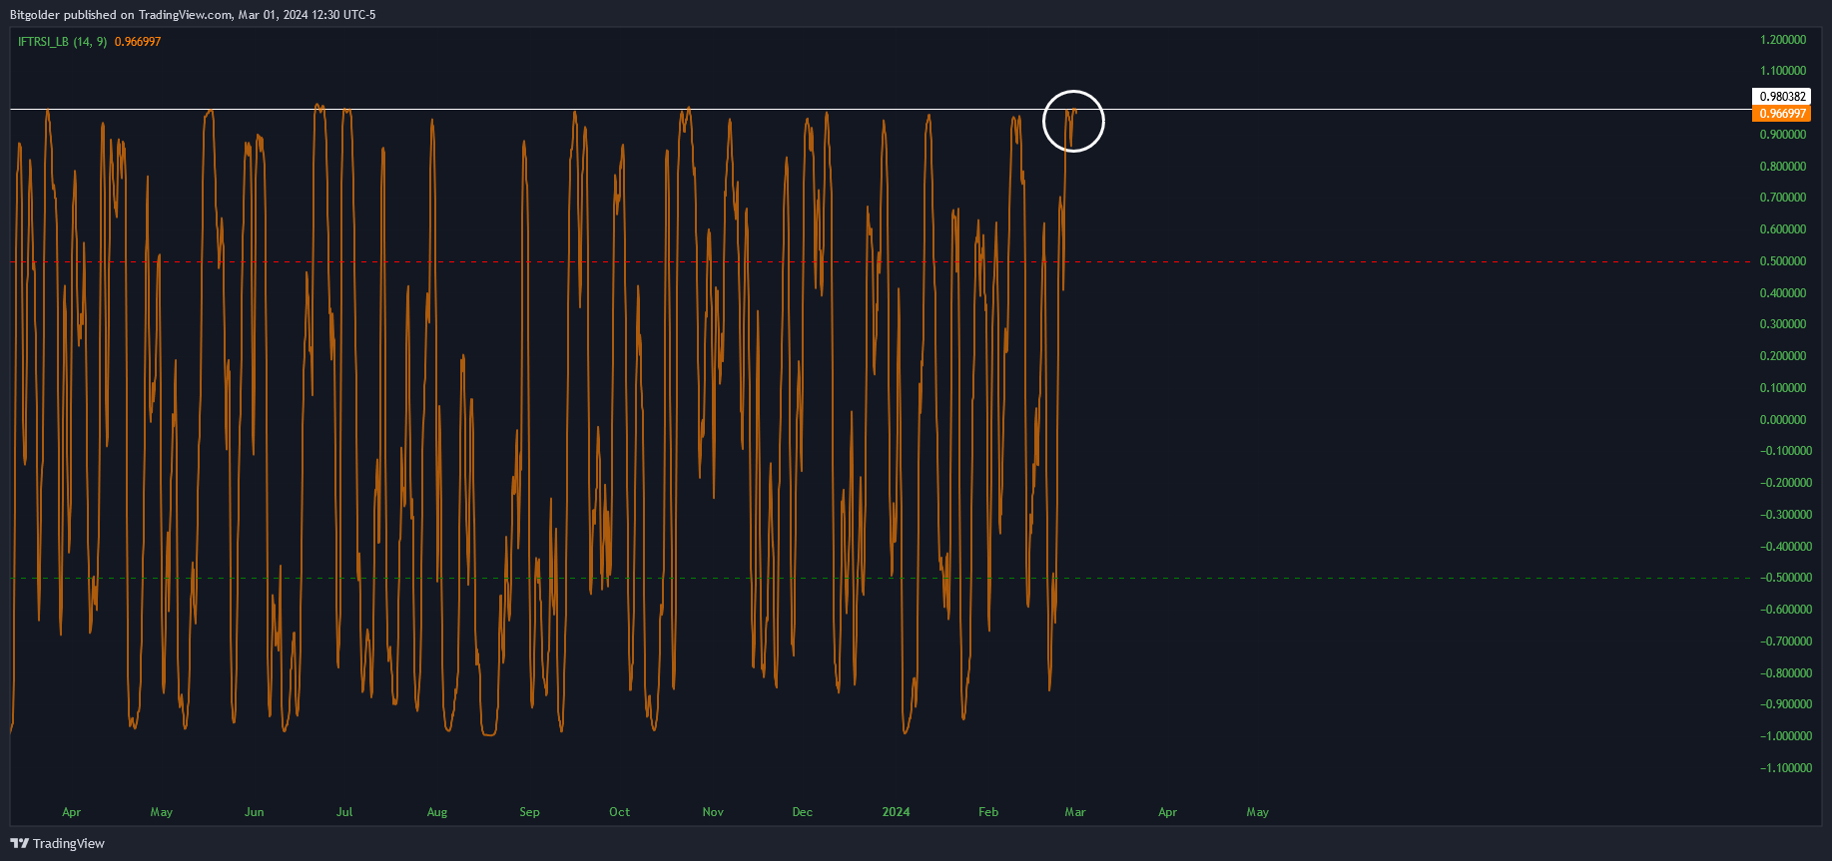Click the -0.300000 axis value
The width and height of the screenshot is (1832, 861).
click(x=1786, y=515)
